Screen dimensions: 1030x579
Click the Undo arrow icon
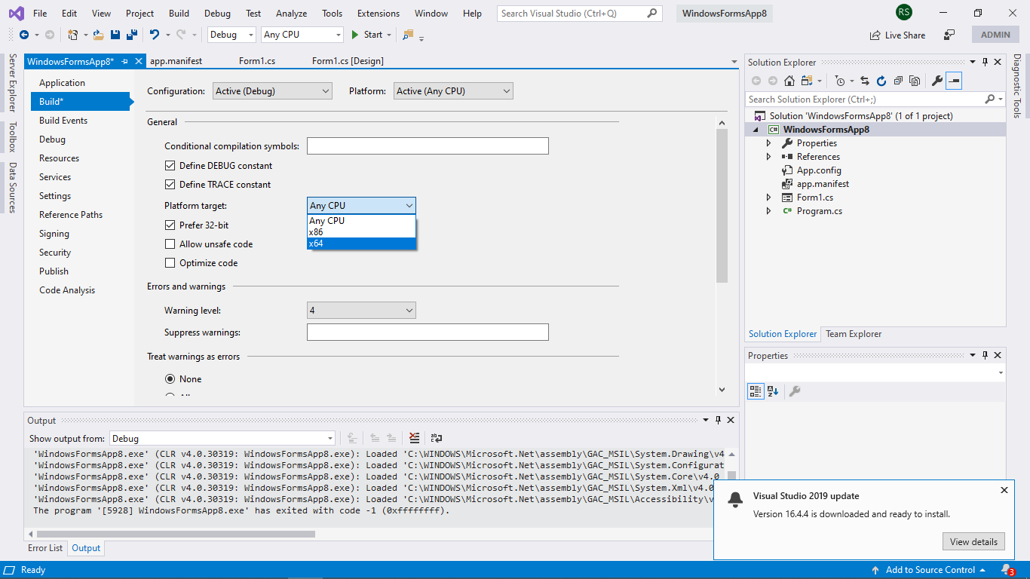pos(155,35)
